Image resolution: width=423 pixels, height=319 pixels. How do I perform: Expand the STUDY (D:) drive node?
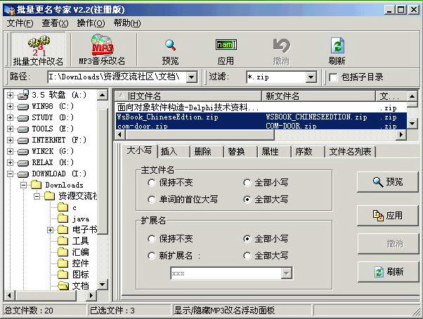point(11,117)
